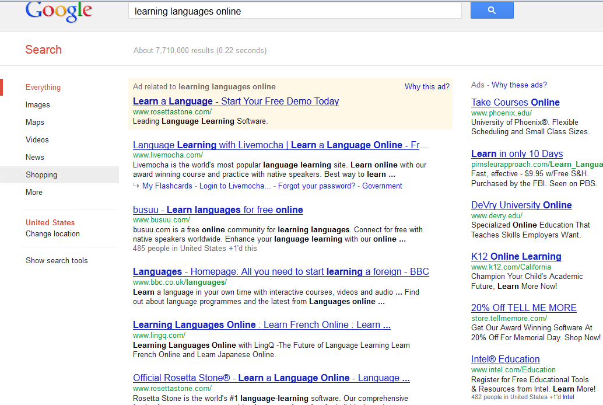This screenshot has height=405, width=603.
Task: Open Livemocha 'Government' sitelink
Action: pyautogui.click(x=382, y=186)
